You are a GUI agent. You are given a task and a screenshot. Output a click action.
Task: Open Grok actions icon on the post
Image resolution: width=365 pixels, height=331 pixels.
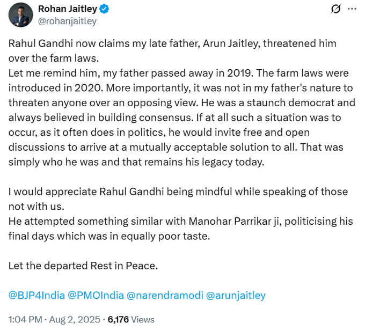[337, 9]
